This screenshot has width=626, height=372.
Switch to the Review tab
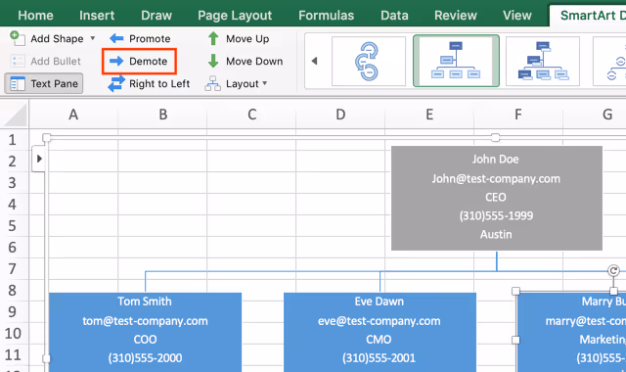click(456, 16)
